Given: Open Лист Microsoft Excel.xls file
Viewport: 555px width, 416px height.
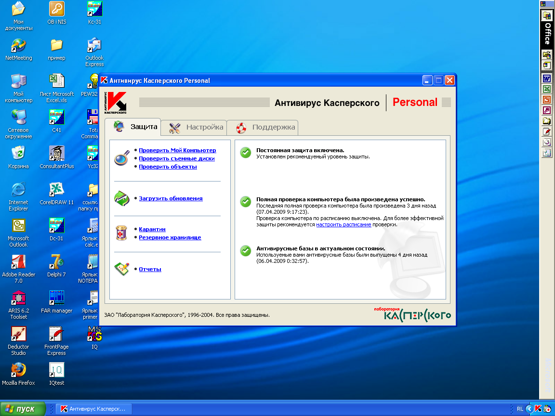Looking at the screenshot, I should click(57, 89).
